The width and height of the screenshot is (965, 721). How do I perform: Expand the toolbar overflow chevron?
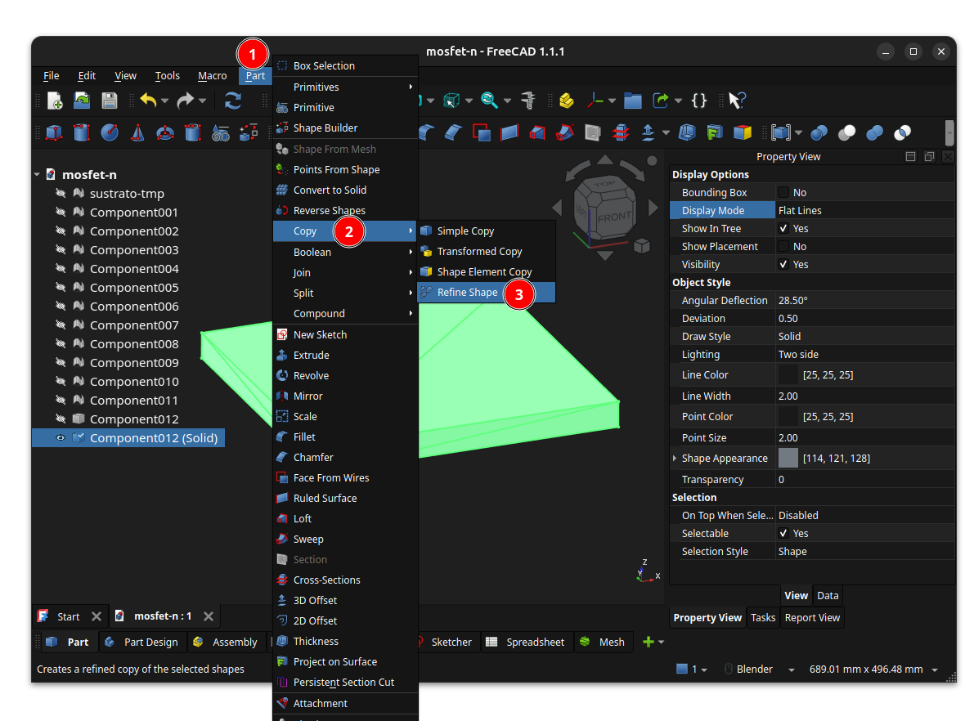coord(949,133)
